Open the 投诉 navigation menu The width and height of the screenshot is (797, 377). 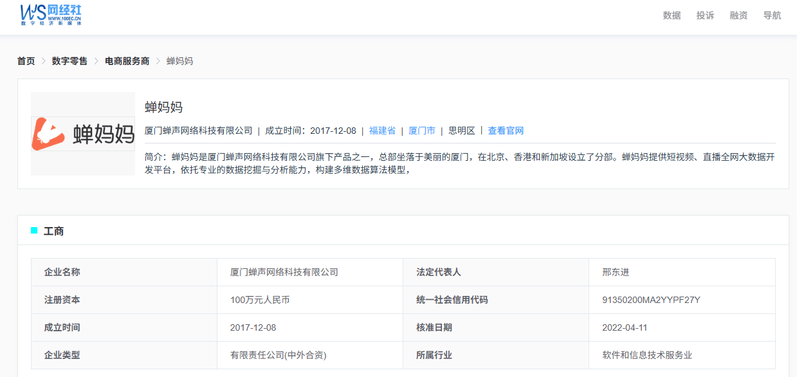705,15
